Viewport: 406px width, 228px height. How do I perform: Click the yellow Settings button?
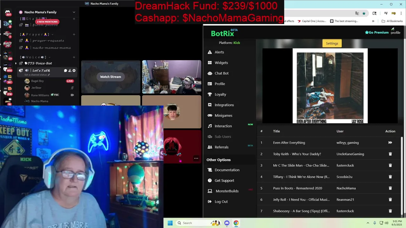(332, 43)
